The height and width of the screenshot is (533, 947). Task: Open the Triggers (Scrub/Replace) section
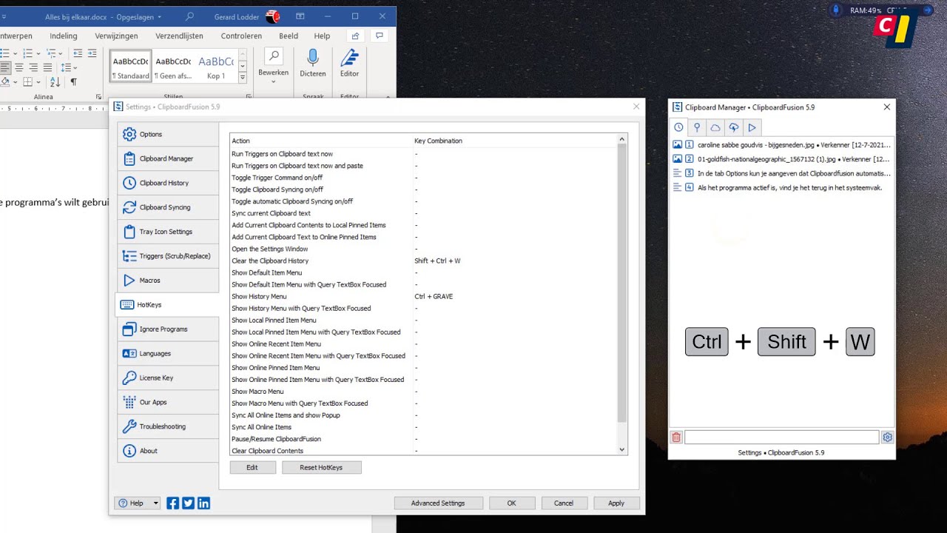(x=168, y=256)
